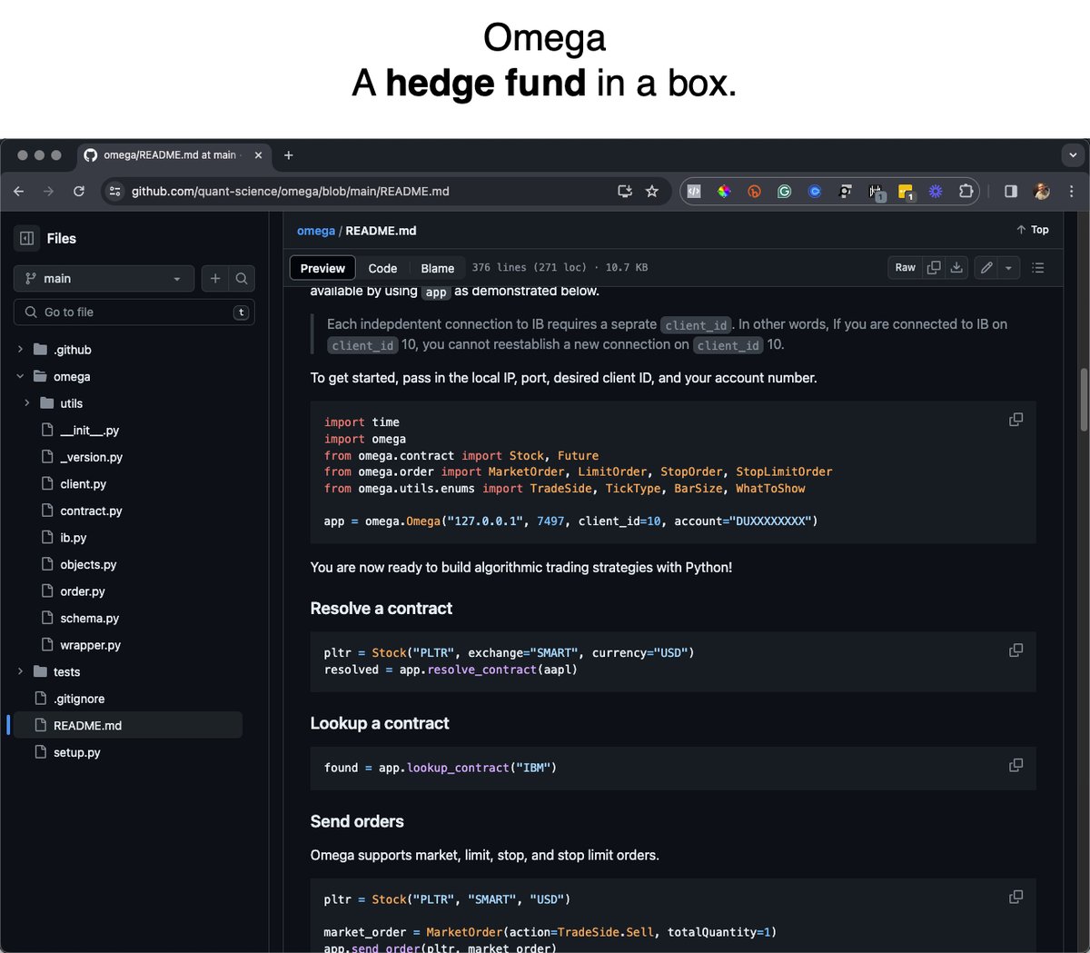
Task: Switch to the Preview tab
Action: click(x=322, y=268)
